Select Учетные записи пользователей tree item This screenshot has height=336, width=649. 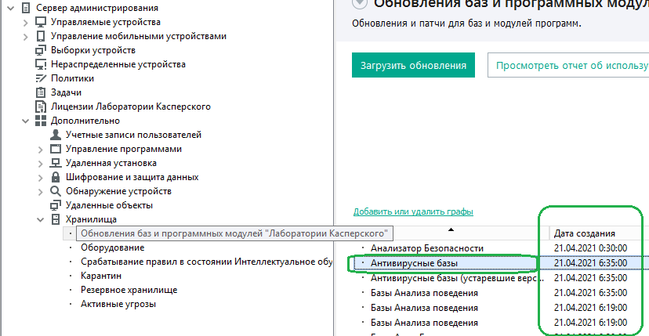coord(134,135)
